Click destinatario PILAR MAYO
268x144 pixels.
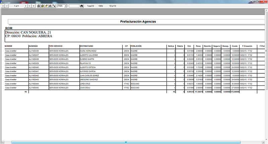click(x=85, y=63)
